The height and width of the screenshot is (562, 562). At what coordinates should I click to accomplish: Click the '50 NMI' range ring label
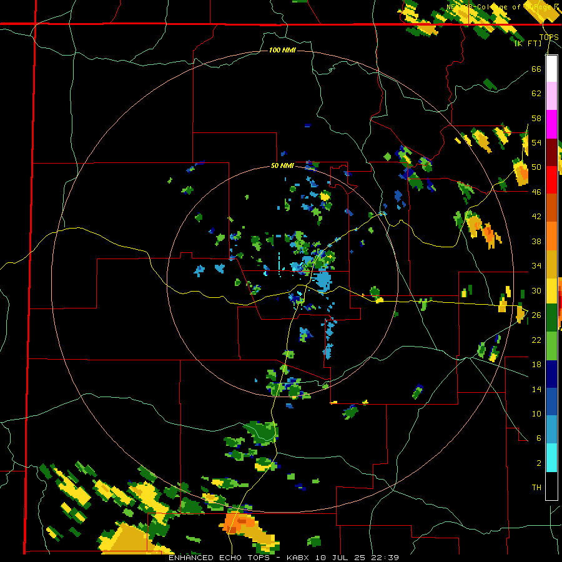[282, 165]
